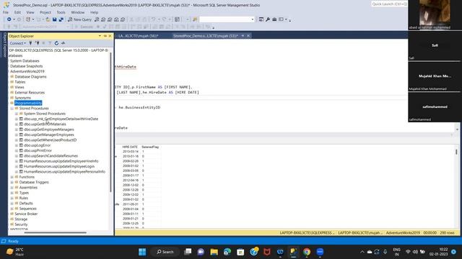Select the StoredProc_Demo.sql document tab
This screenshot has width=462, height=259.
pyautogui.click(x=205, y=36)
